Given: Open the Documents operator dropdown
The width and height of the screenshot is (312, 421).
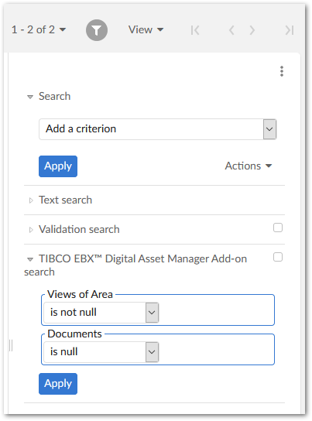Looking at the screenshot, I should pyautogui.click(x=101, y=351).
